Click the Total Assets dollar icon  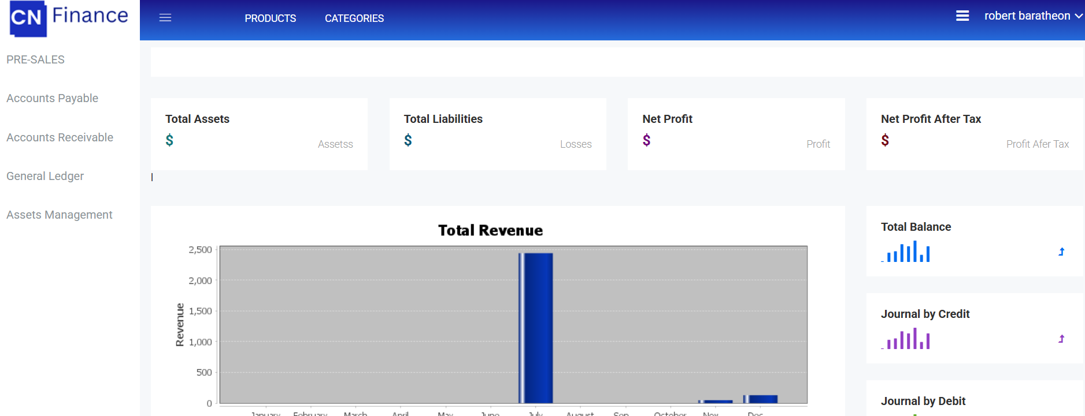[169, 140]
